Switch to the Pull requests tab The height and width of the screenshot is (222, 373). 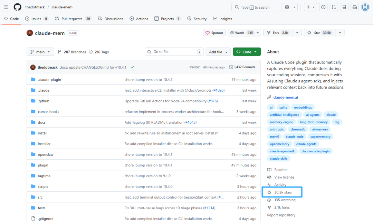click(73, 19)
